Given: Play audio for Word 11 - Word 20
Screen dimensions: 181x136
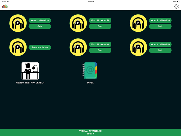Looking at the screenshot, I should click(x=78, y=23).
